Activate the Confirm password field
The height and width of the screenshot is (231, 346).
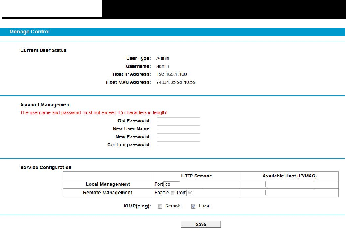[x=178, y=144]
